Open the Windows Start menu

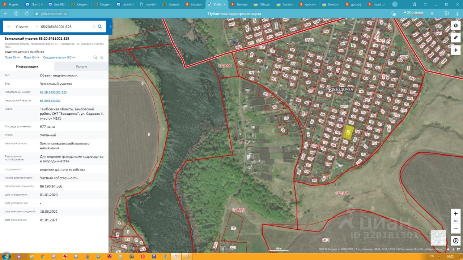[6, 256]
